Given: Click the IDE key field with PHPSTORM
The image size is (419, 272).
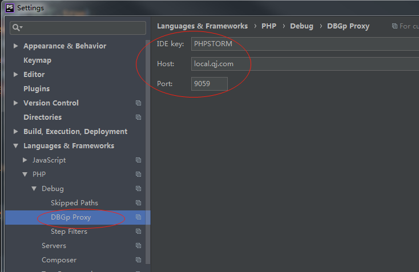Looking at the screenshot, I should point(305,44).
